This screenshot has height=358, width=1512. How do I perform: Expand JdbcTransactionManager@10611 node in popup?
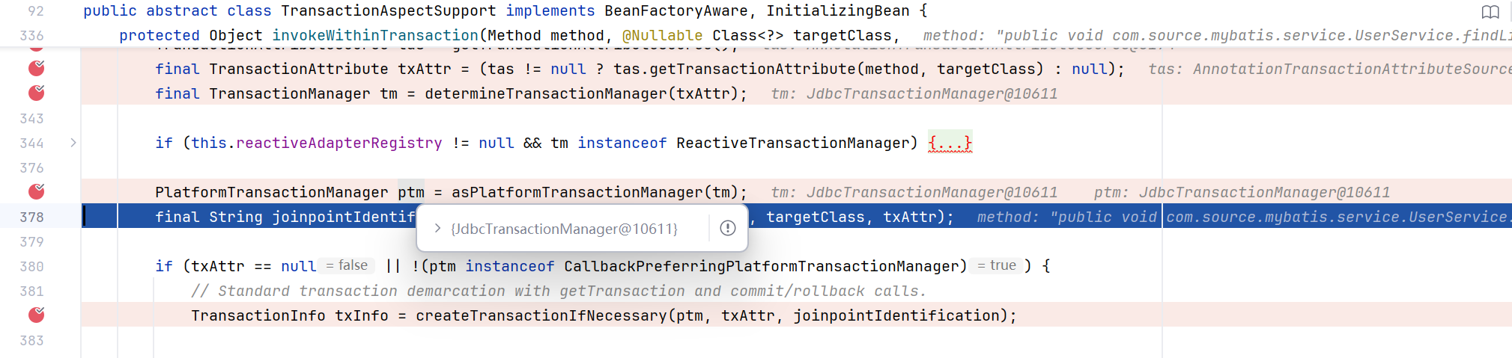click(437, 229)
